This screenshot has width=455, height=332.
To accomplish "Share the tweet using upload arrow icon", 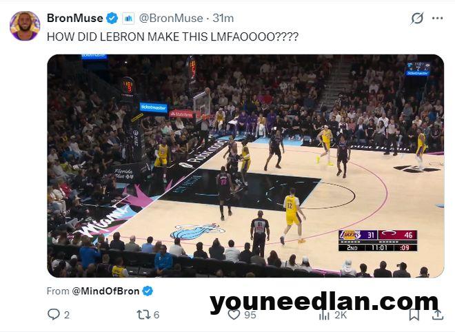I will click(437, 315).
